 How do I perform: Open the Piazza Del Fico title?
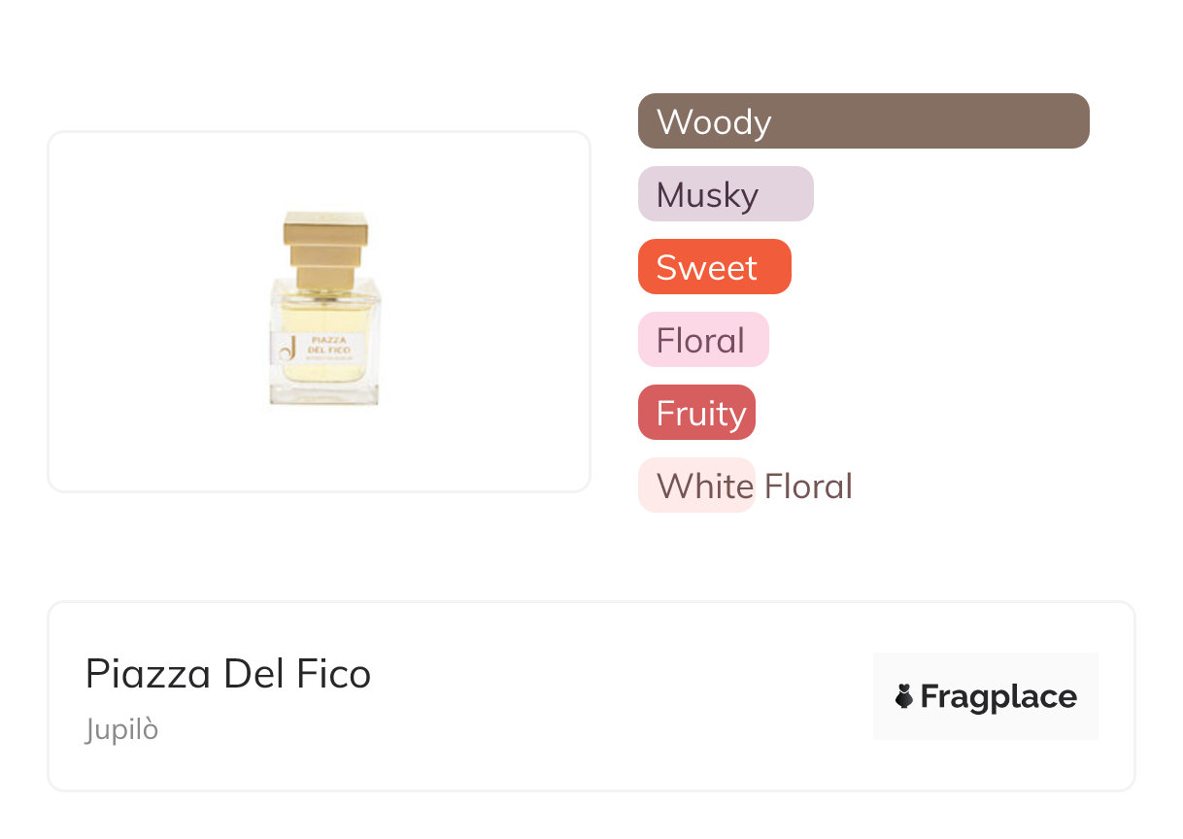(228, 674)
